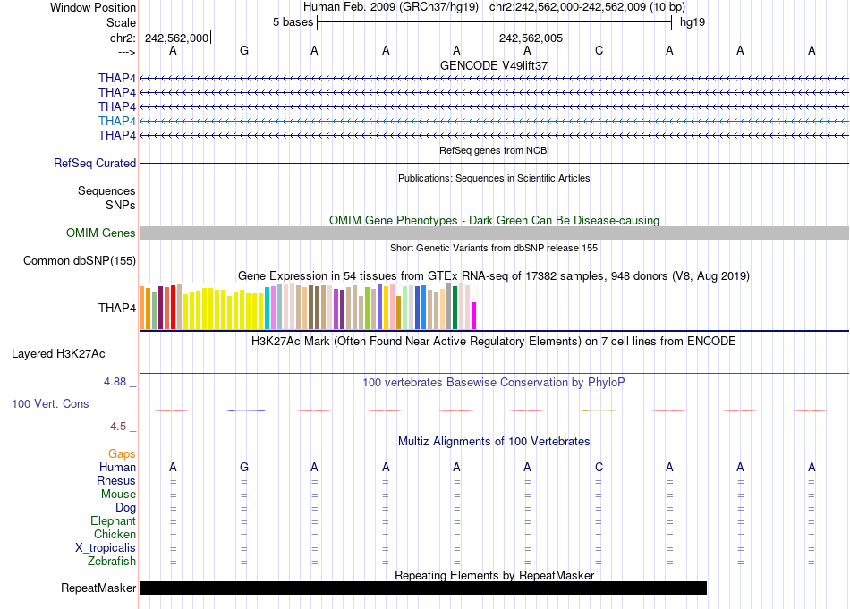Click the 'OMIM Genes' track label
Image resolution: width=850 pixels, height=609 pixels.
coord(101,233)
